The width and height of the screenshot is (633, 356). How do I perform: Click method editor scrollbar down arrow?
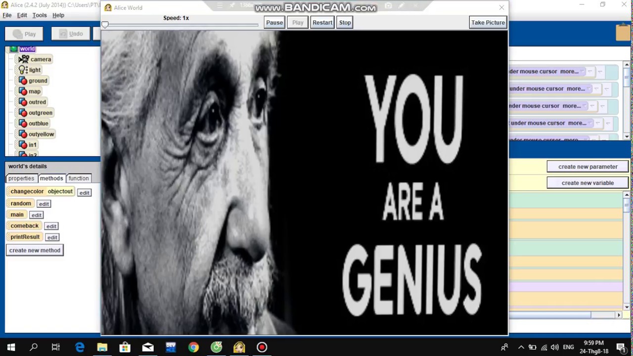pyautogui.click(x=627, y=307)
